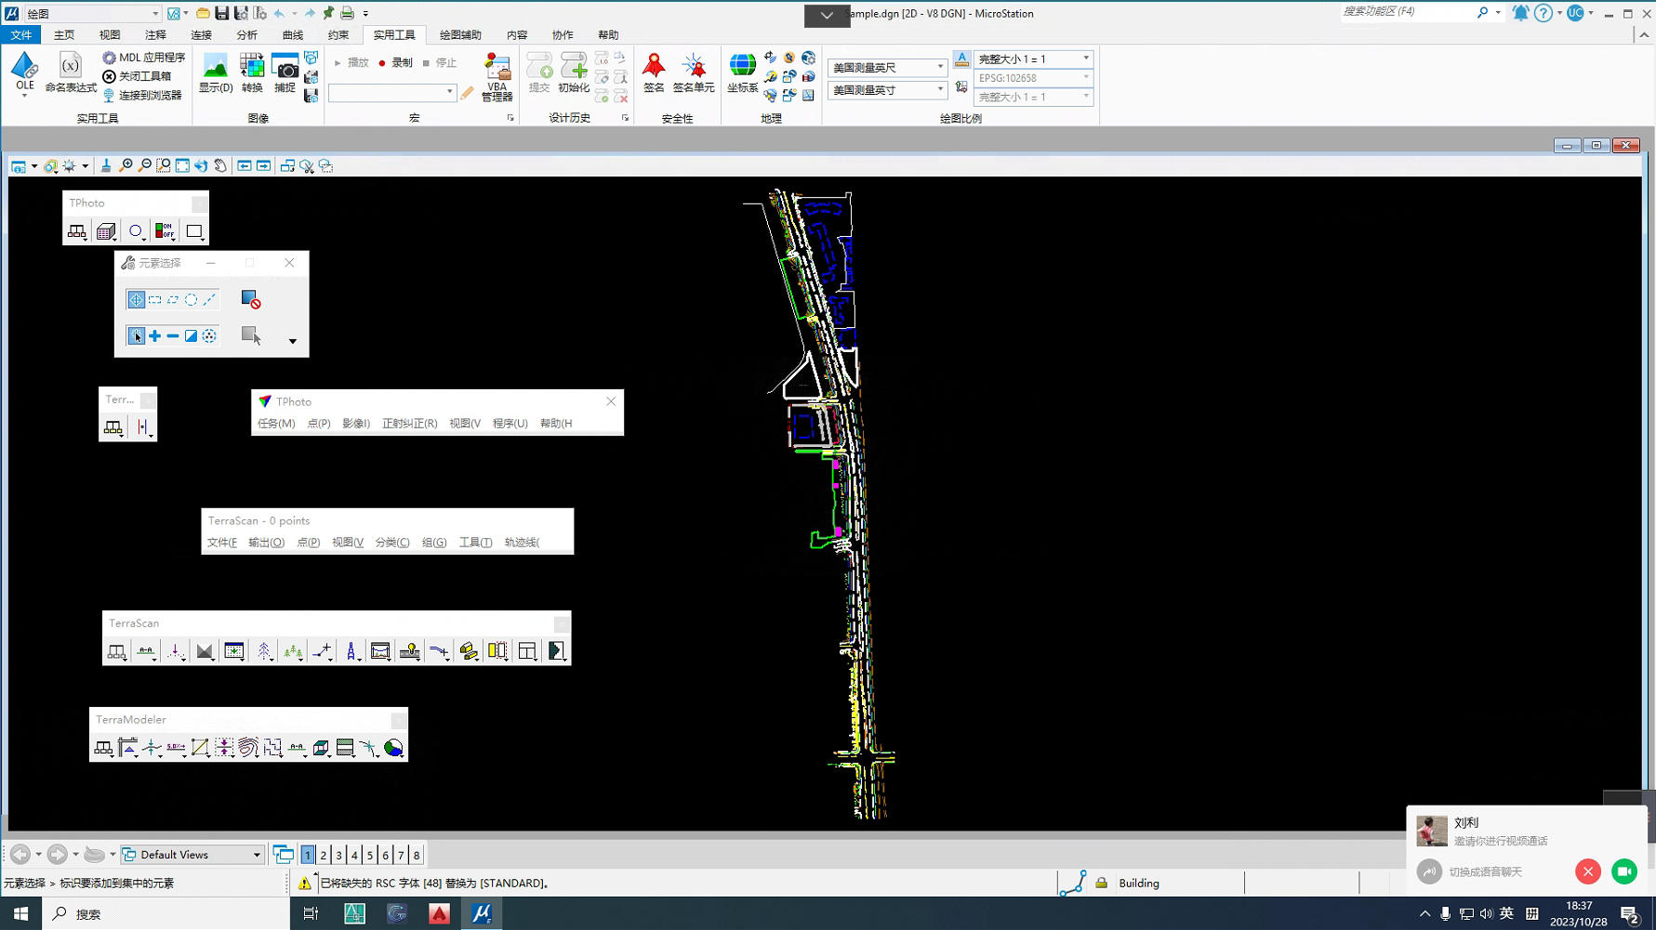1656x930 pixels.
Task: Click the Subtract mode minus icon
Action: coord(173,335)
